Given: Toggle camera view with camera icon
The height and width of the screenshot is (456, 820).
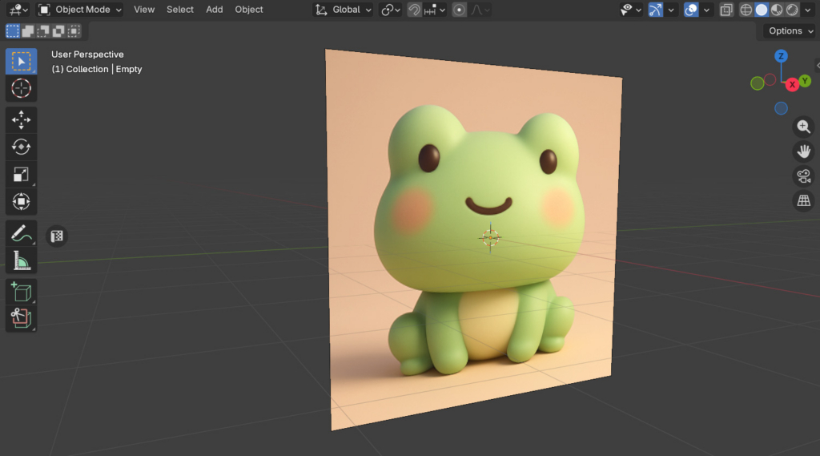Looking at the screenshot, I should click(x=803, y=176).
